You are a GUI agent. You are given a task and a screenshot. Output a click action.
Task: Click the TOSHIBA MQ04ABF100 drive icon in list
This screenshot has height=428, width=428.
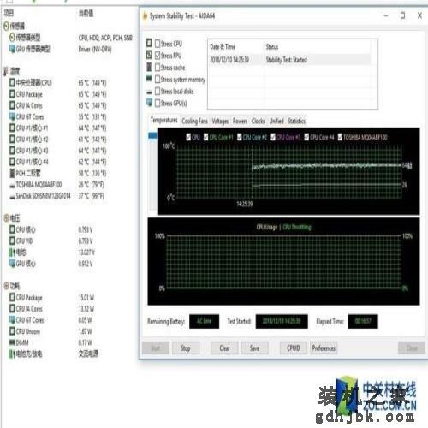[12, 186]
